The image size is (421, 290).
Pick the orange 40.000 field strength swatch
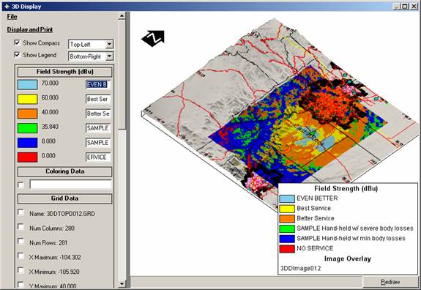pos(27,114)
